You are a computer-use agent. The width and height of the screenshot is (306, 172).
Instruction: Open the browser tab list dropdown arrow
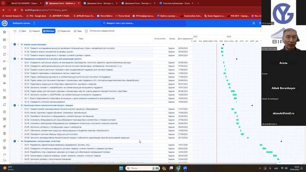[x=3, y=3]
